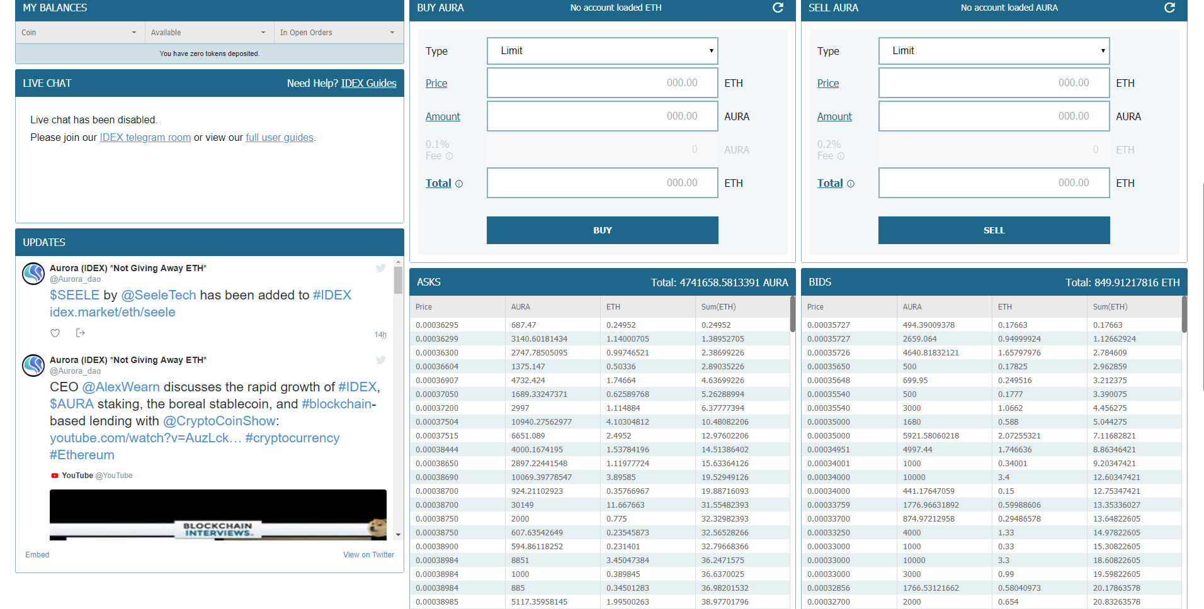Click the #Ethereum hashtag
The height and width of the screenshot is (609, 1204).
pos(82,455)
